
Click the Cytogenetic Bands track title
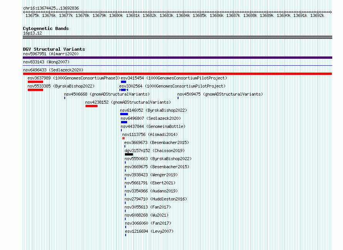click(x=46, y=28)
